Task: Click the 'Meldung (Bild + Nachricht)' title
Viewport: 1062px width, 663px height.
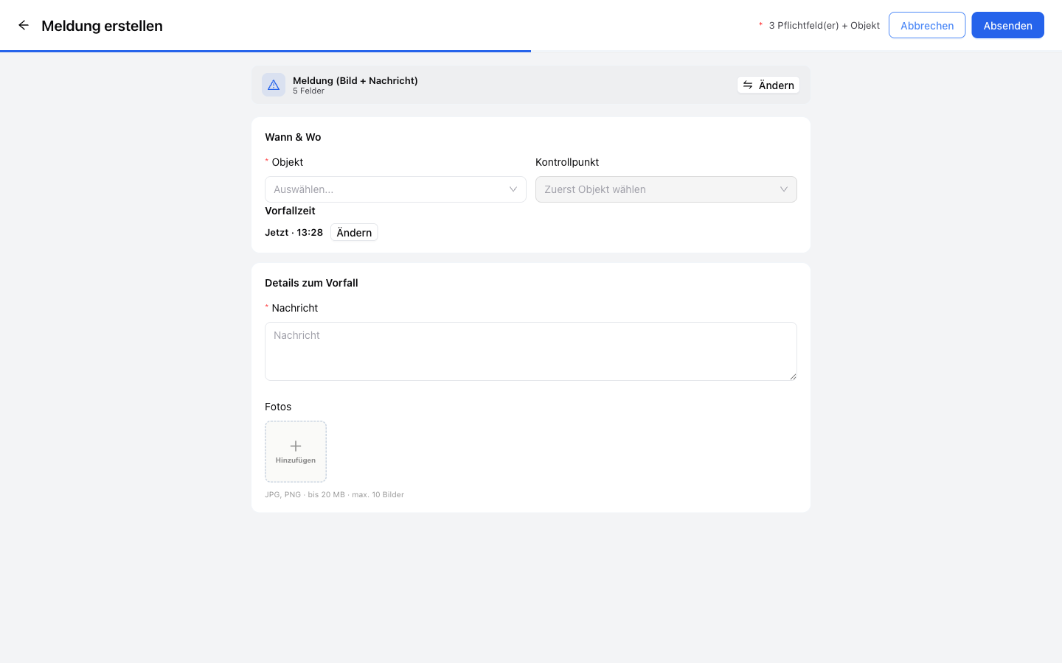Action: pos(355,80)
